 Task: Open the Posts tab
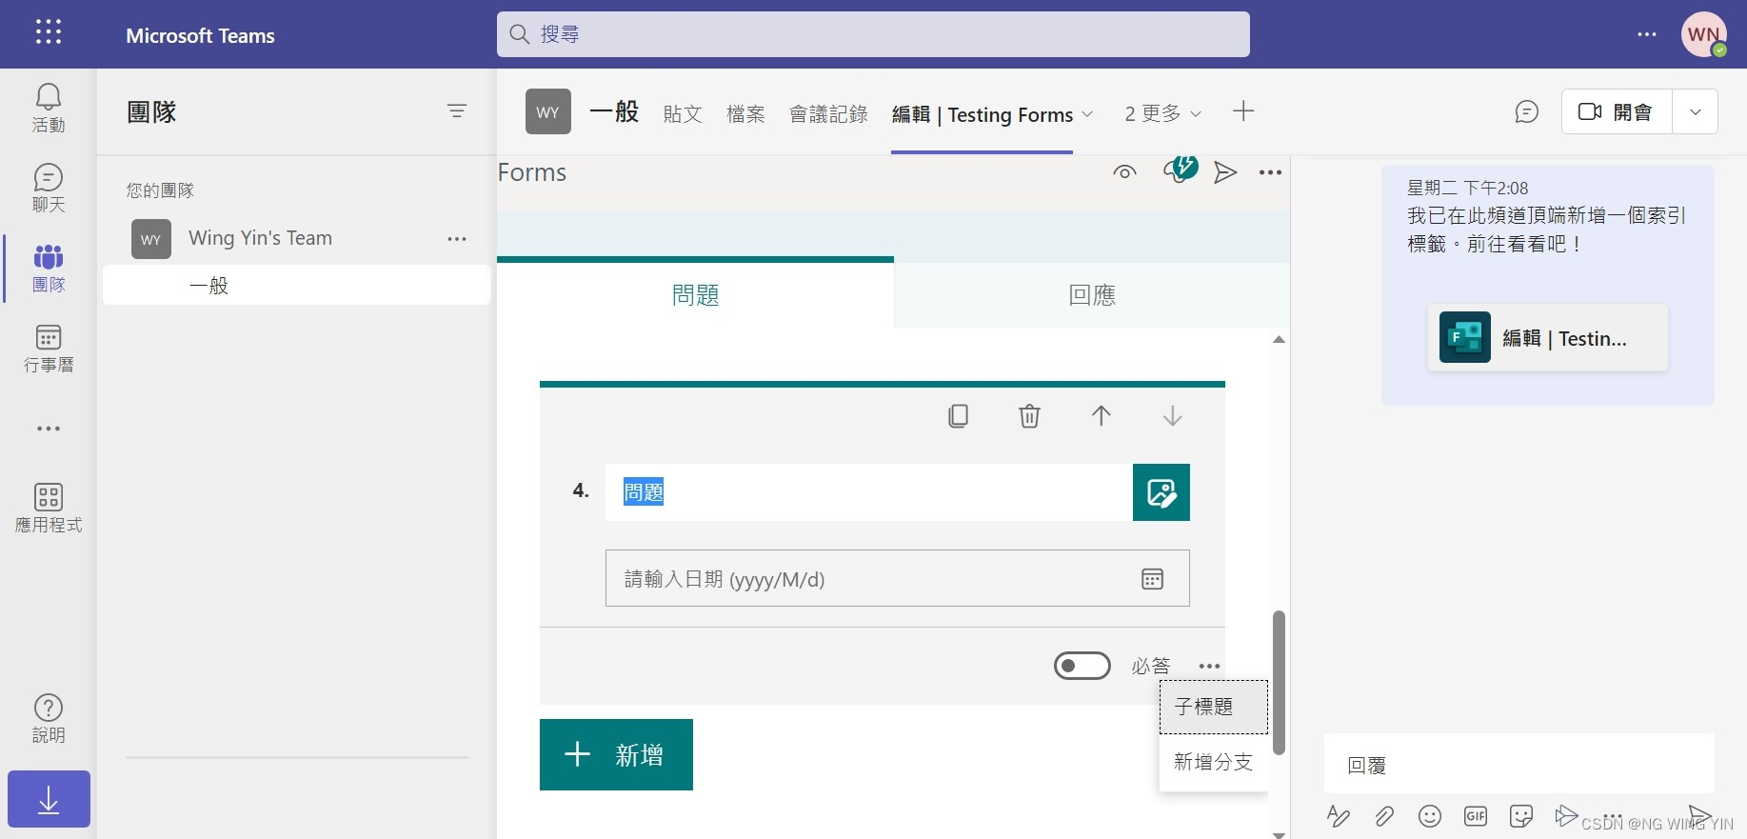[x=683, y=114]
